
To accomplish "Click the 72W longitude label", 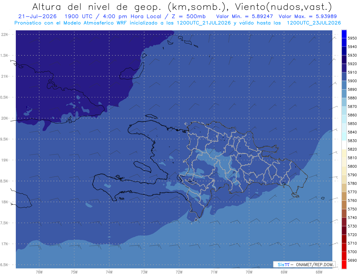I will point(179,272).
